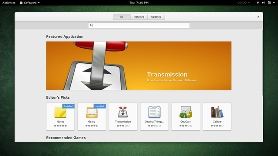Image resolution: width=278 pixels, height=156 pixels.
Task: Switch to the Installed tab
Action: pos(139,17)
